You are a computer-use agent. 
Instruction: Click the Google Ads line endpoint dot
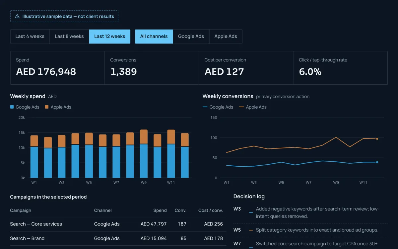(x=377, y=162)
